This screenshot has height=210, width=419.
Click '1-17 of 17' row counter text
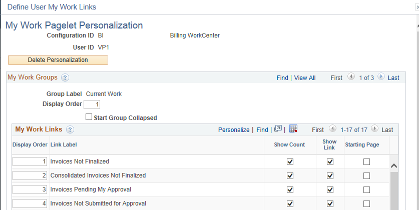click(354, 130)
